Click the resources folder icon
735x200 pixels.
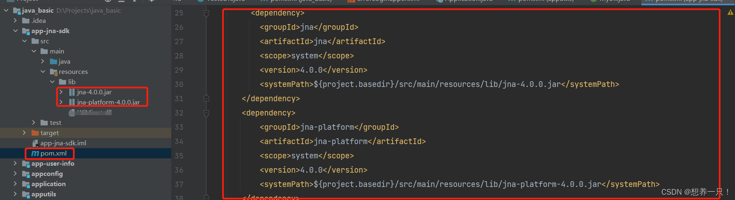point(54,72)
